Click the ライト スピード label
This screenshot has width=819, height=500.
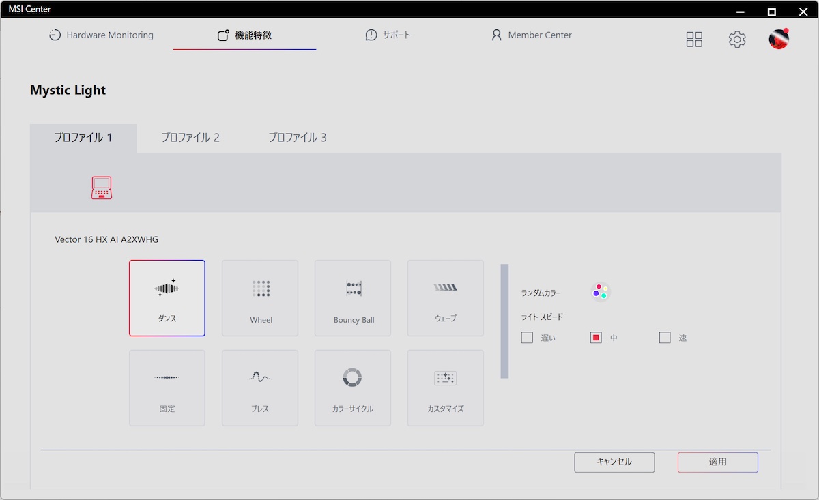542,317
